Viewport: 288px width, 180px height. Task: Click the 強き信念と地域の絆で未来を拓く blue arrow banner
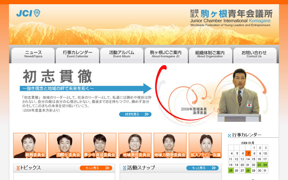point(85,88)
